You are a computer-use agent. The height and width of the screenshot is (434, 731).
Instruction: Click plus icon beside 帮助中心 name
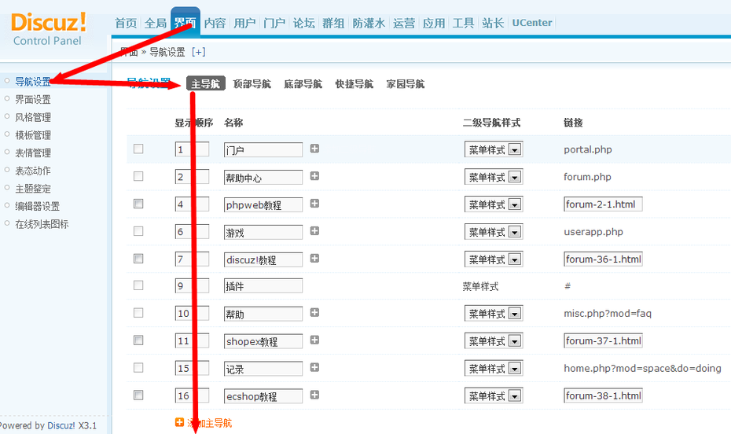[314, 176]
